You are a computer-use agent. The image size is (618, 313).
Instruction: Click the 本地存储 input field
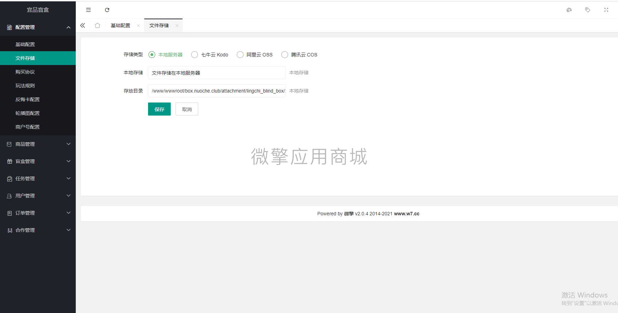point(217,73)
